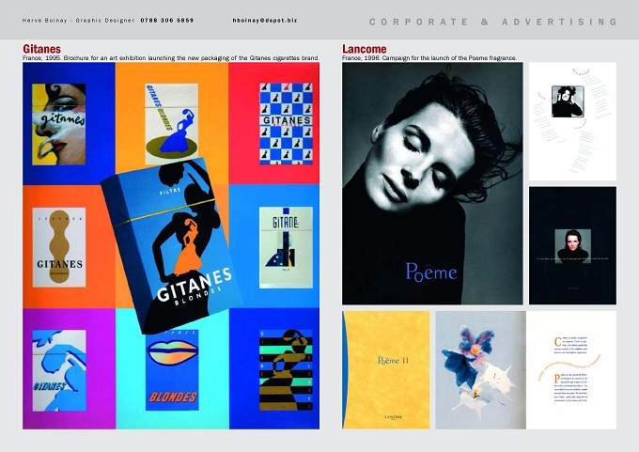Click the orange dancer figure on large pack
The width and height of the screenshot is (639, 452).
(x=188, y=247)
